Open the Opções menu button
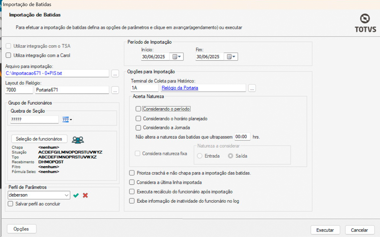 pos(22,229)
